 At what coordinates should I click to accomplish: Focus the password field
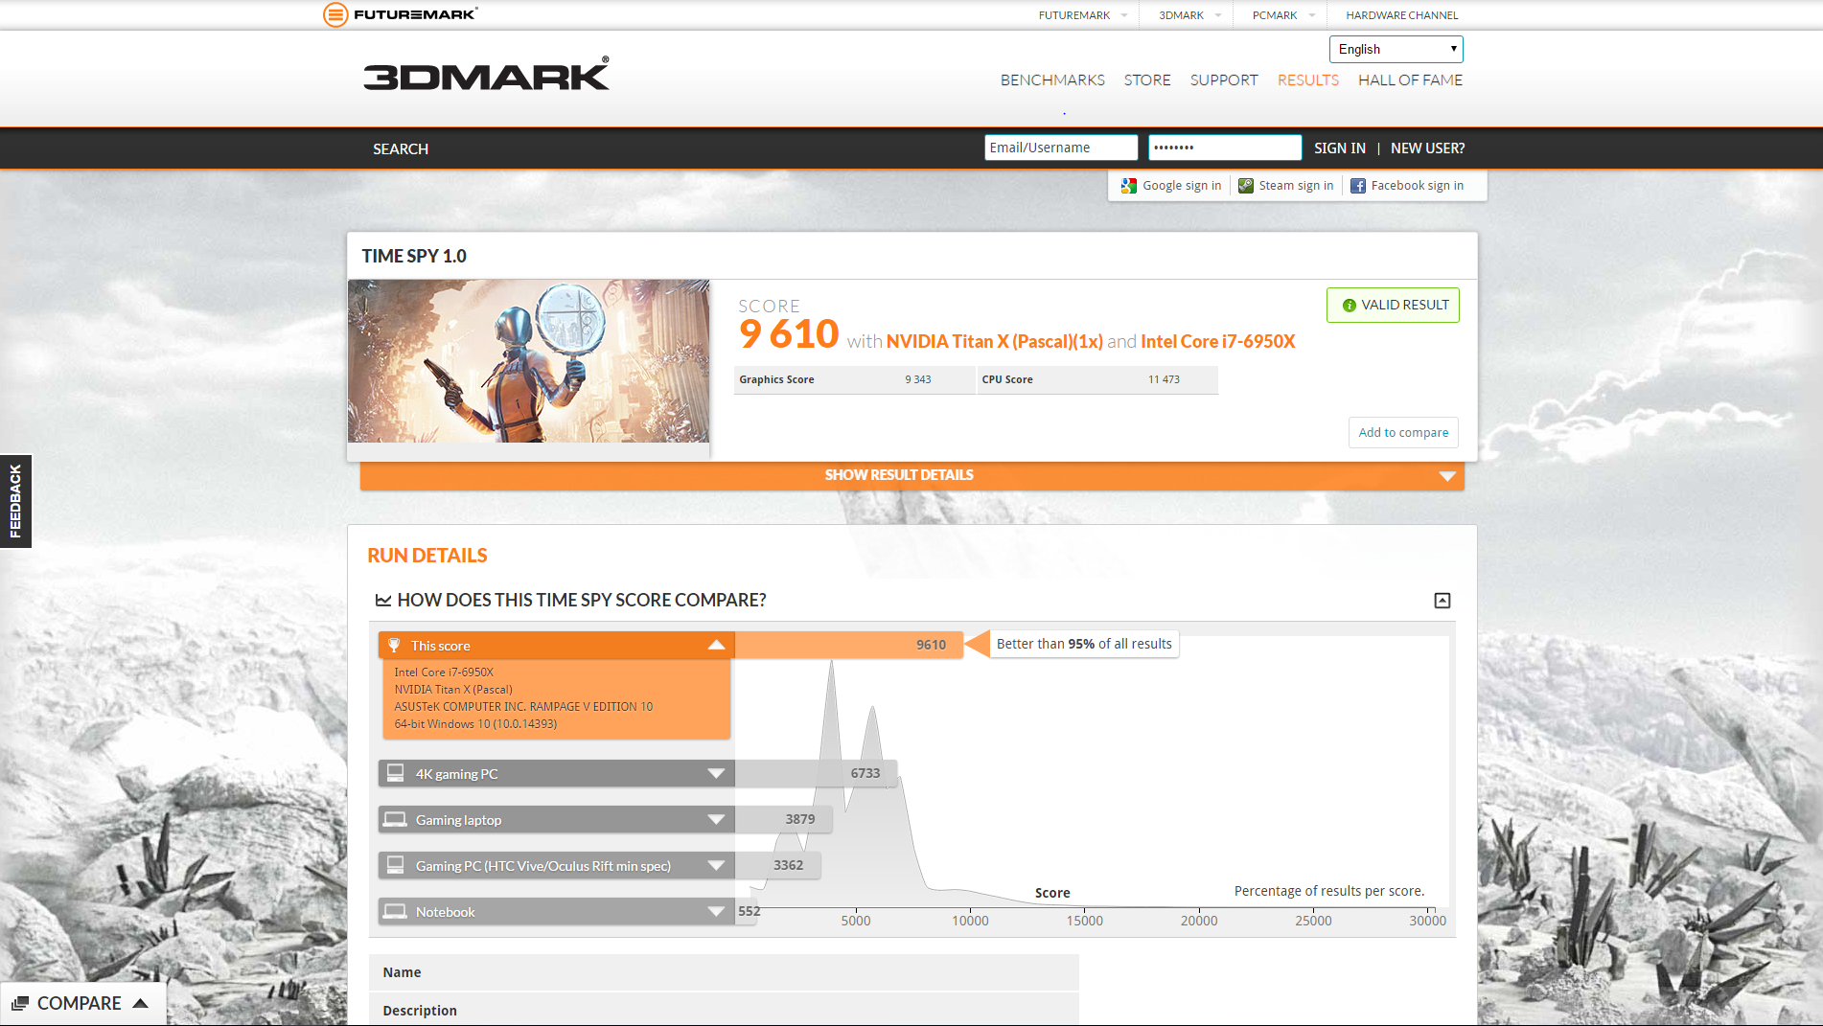(1224, 148)
